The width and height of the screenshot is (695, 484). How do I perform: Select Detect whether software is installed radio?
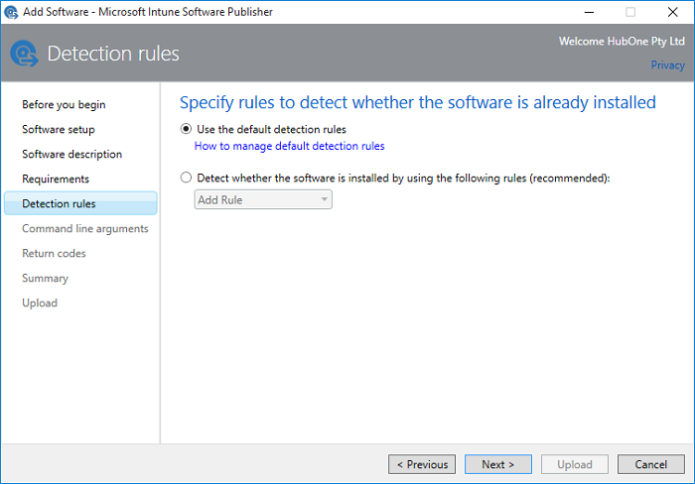[186, 178]
